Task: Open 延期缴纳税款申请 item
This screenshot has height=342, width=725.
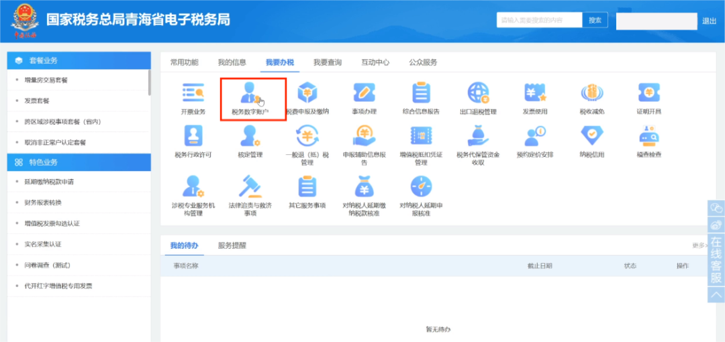Action: coord(49,182)
